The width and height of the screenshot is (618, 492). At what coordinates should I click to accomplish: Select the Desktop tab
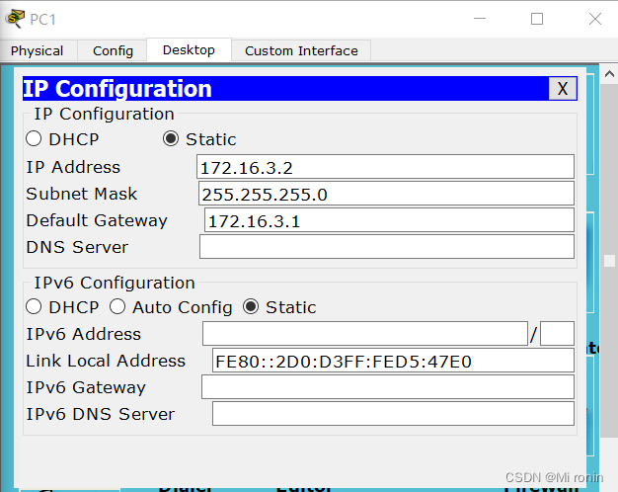click(x=189, y=50)
